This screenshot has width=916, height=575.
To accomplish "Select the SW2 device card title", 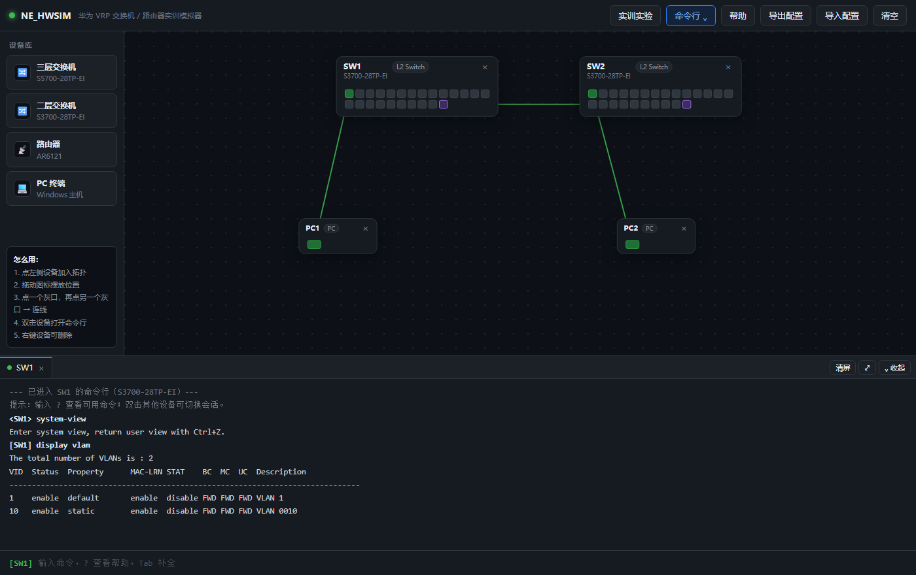I will pos(595,67).
